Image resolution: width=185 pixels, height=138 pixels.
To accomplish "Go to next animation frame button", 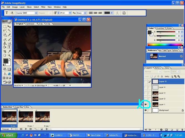I will tap(31, 129).
